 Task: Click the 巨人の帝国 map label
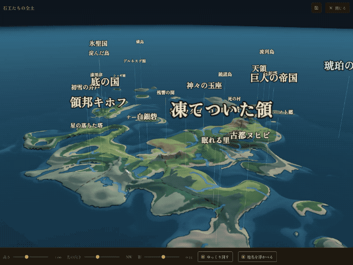coord(274,78)
